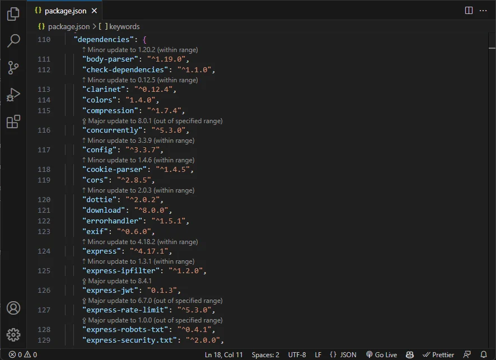Click the Prettier status bar item

coord(438,354)
